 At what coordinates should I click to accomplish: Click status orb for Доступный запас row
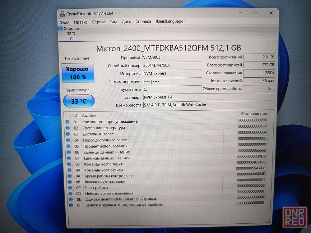coord(67,134)
